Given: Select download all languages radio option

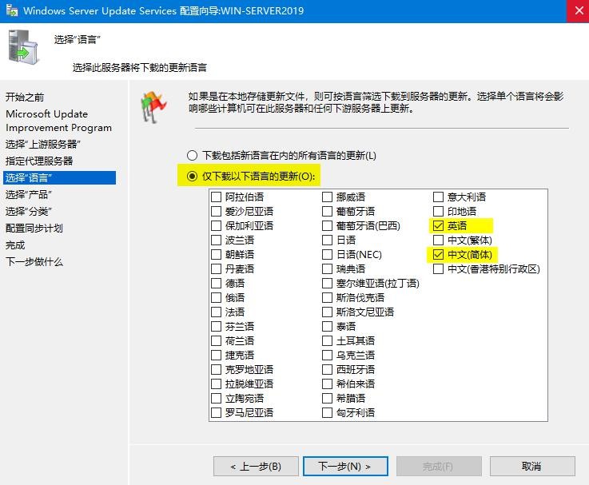Looking at the screenshot, I should 192,155.
